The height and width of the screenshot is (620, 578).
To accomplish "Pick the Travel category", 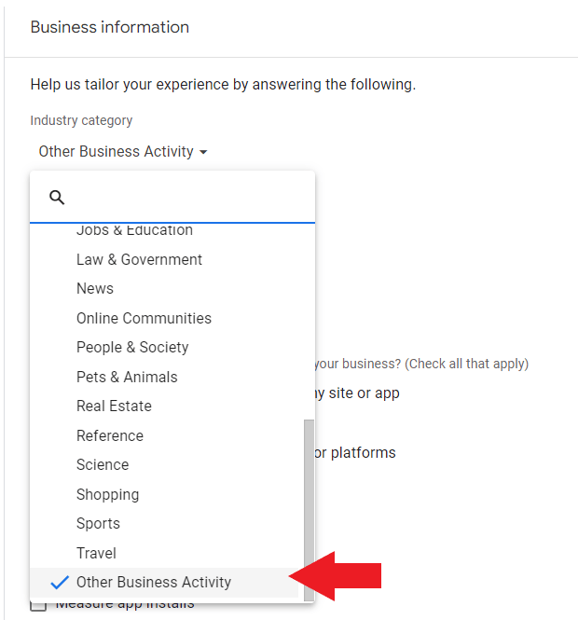I will 96,553.
